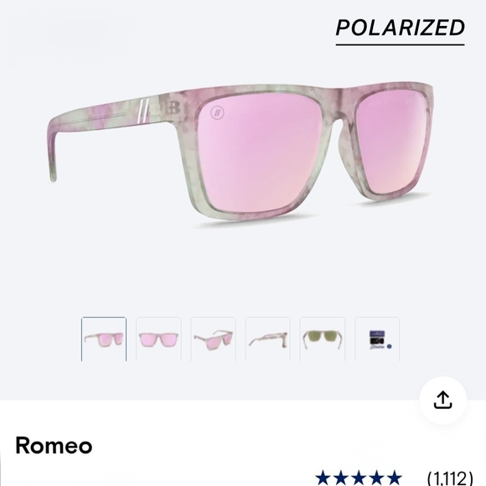Select the first angled-view thumbnail
486x486 pixels.
point(104,339)
